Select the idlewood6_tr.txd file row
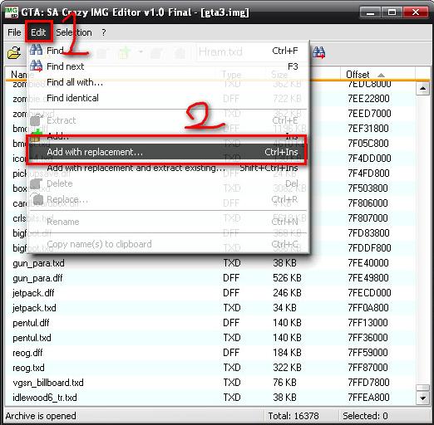 (210, 398)
